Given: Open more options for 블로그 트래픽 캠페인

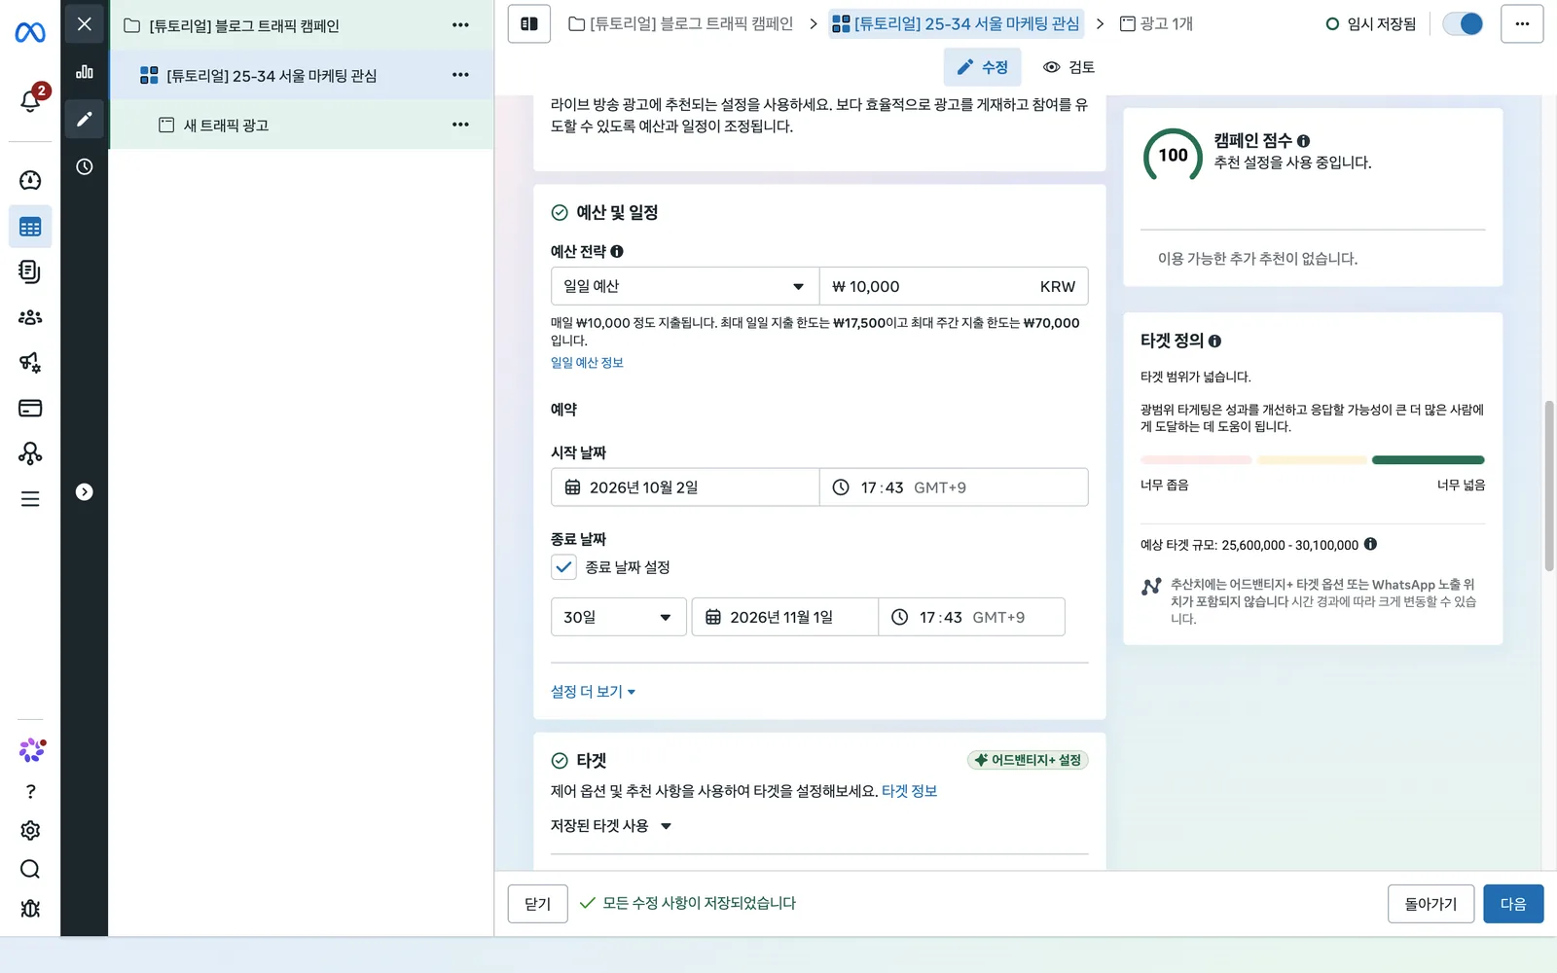Looking at the screenshot, I should point(460,25).
